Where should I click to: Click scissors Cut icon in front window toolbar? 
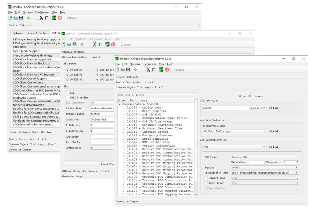(x=148, y=70)
